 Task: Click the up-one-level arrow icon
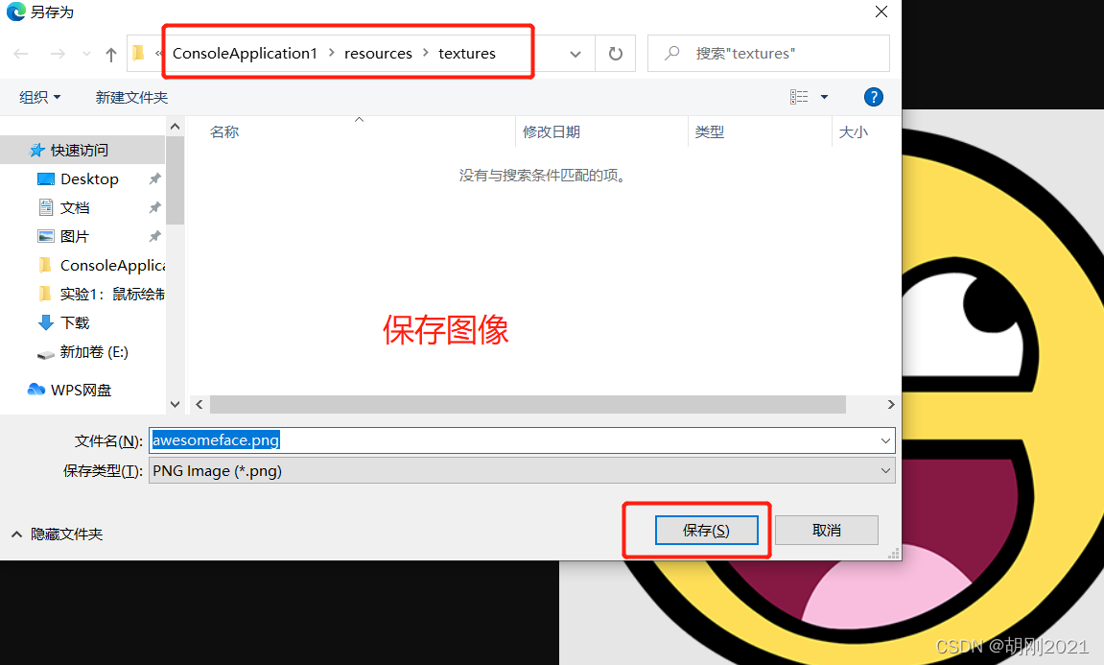coord(110,53)
